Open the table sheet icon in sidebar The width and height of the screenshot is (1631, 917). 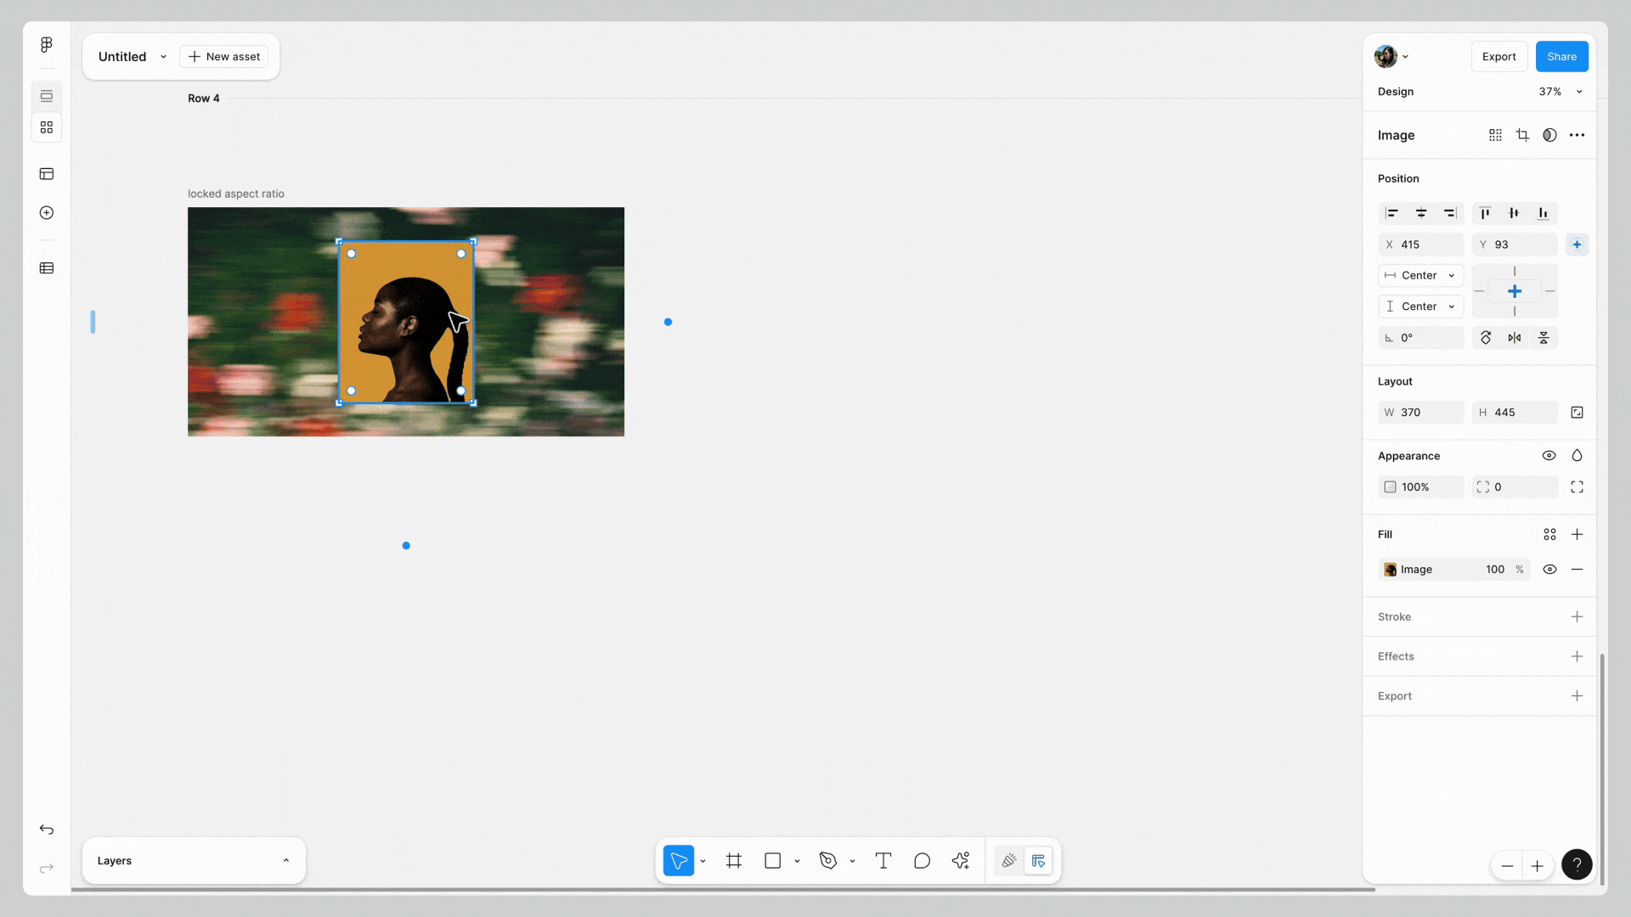click(47, 268)
